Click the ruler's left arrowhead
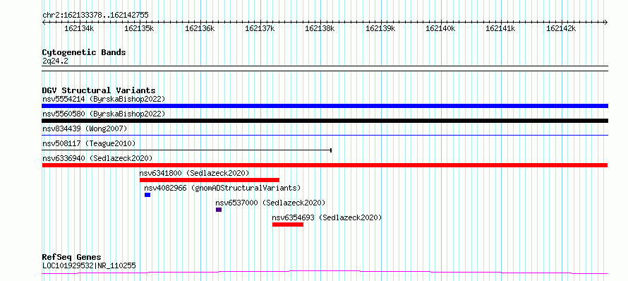 click(x=44, y=23)
